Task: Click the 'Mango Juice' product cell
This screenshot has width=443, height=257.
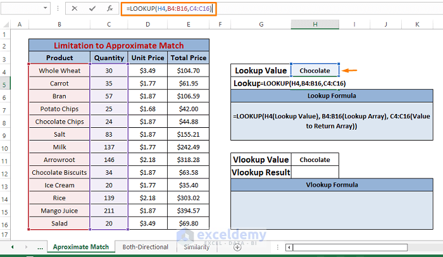Action: (59, 211)
